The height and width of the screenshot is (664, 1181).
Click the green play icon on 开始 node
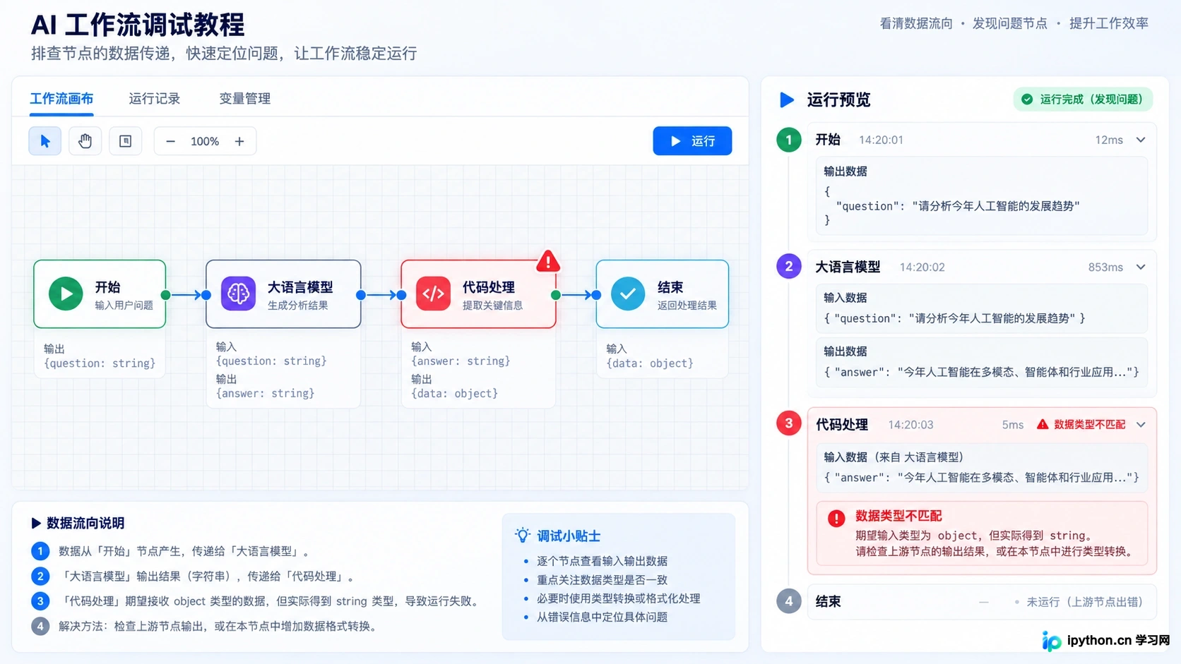(x=66, y=294)
